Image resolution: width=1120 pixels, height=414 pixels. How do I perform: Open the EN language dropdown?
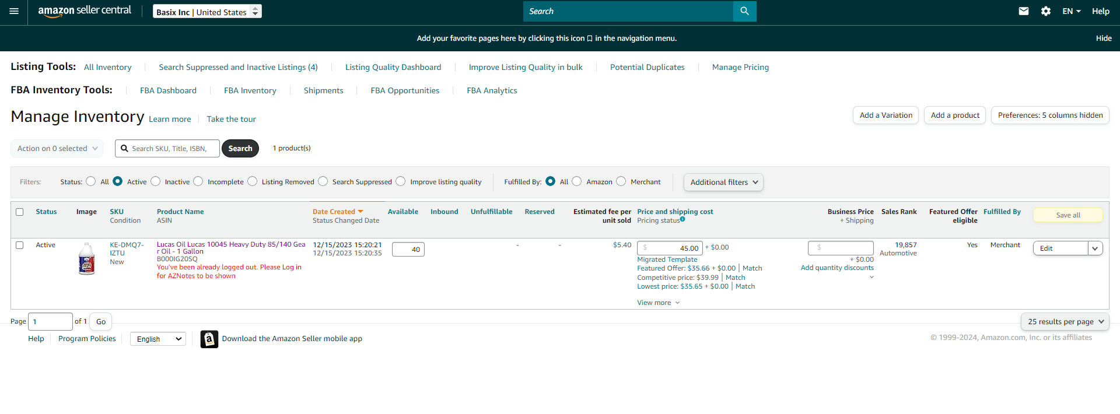pos(1071,11)
